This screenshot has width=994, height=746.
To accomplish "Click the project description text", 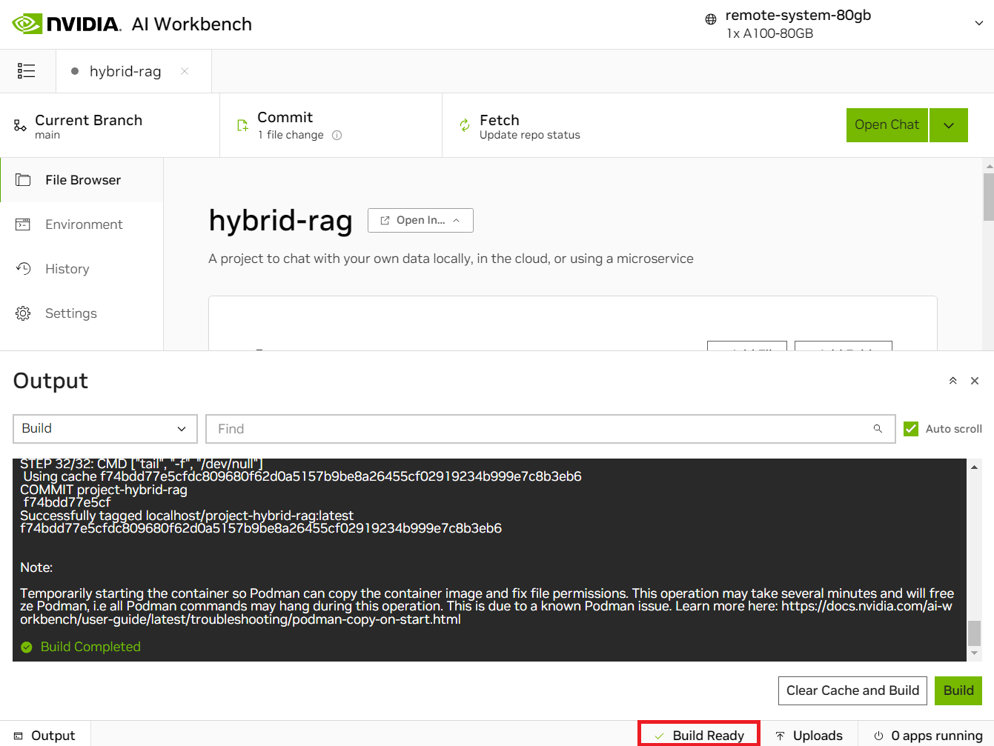I will pos(451,259).
